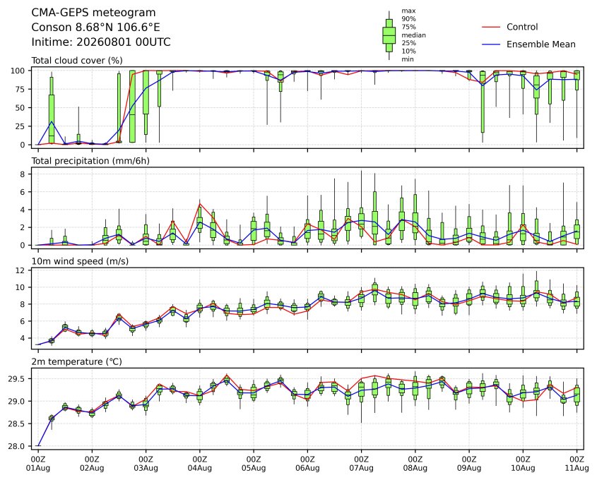Click the 10m wind speed (m/s) panel title
The image size is (597, 480).
(x=80, y=261)
